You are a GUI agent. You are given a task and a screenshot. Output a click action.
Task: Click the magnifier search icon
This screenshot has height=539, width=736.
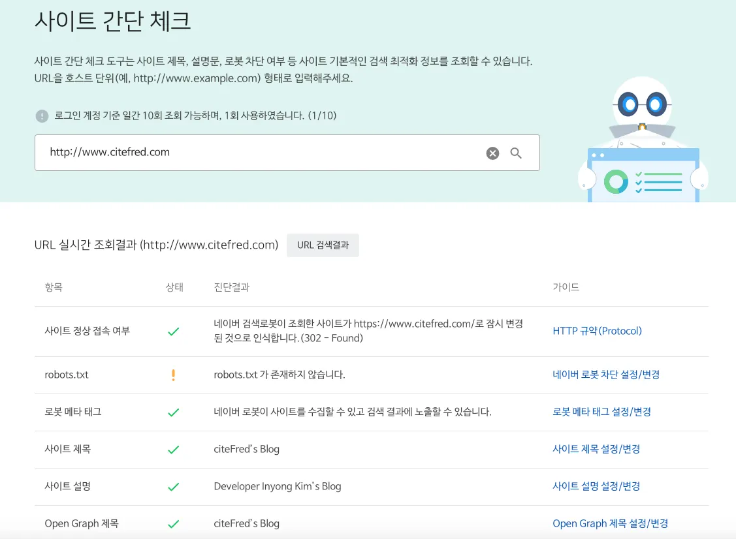pos(516,153)
